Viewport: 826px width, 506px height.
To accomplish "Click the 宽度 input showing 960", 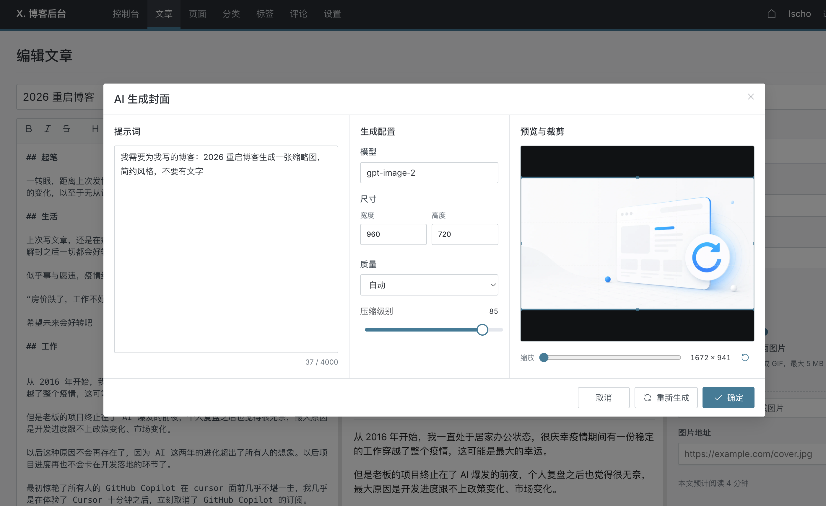I will (393, 234).
